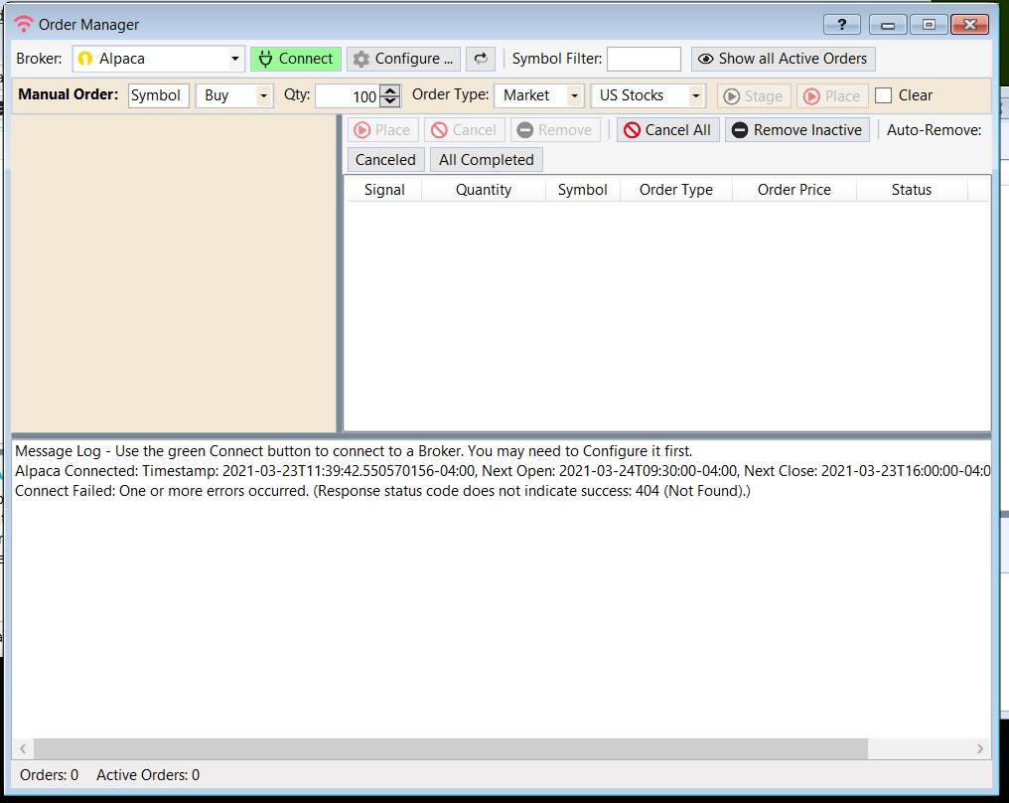The image size is (1009, 803).
Task: Increase quantity with the up arrow
Action: pyautogui.click(x=390, y=90)
